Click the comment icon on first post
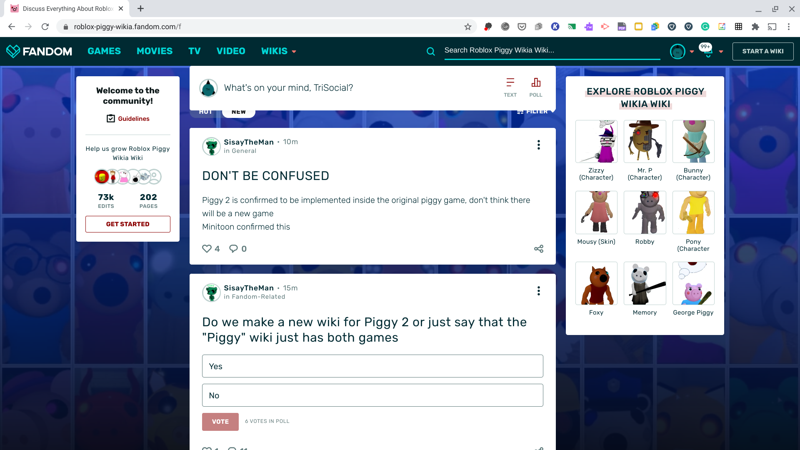This screenshot has width=800, height=450. point(233,248)
